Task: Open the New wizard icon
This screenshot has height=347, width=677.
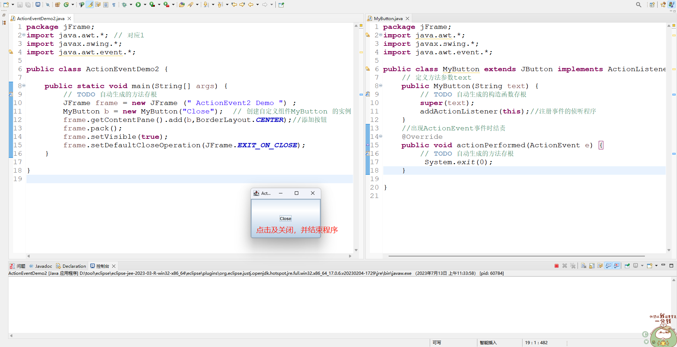Action: (x=7, y=5)
